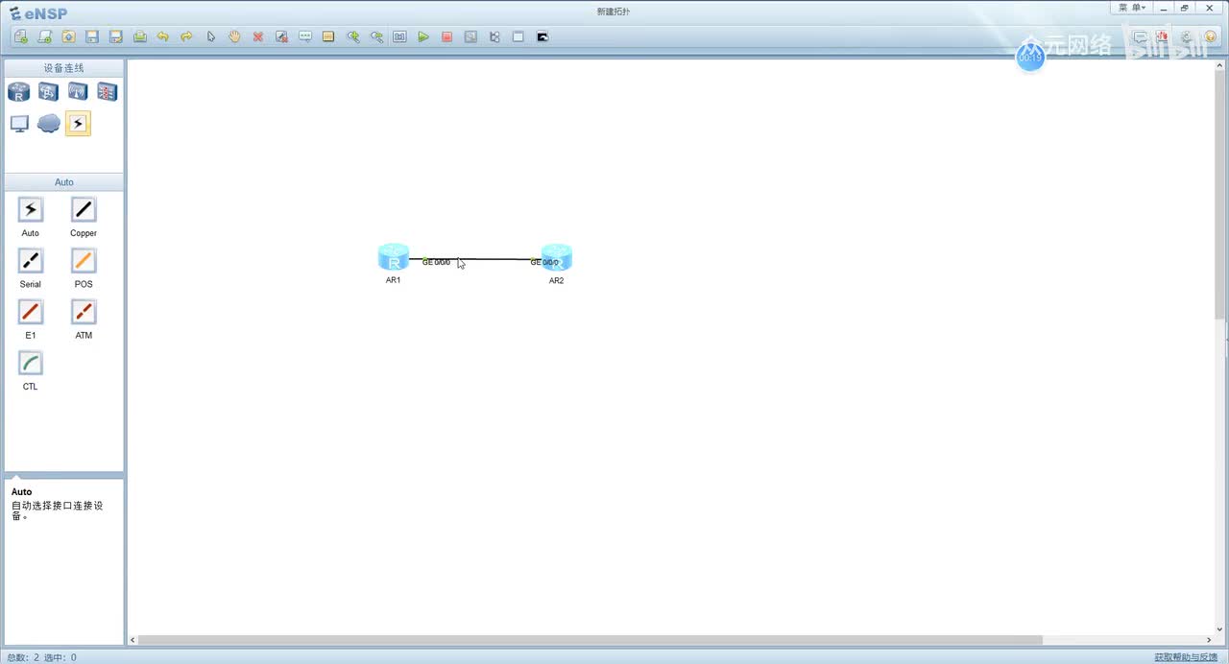Print the topology
The image size is (1229, 664).
coord(139,36)
